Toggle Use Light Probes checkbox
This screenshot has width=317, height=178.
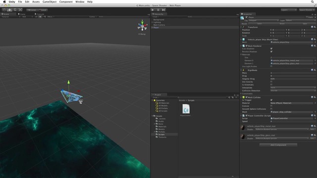coord(271,66)
